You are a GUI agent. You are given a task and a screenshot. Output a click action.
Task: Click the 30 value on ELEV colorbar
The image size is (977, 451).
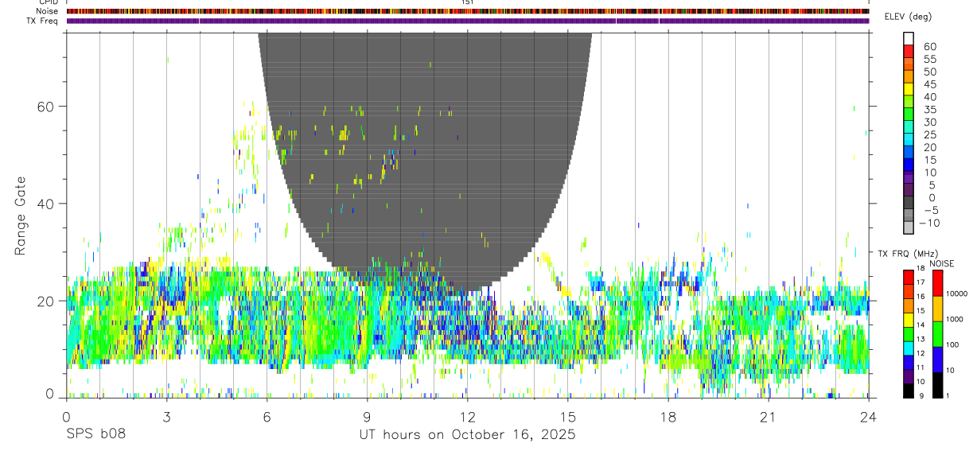click(x=929, y=122)
